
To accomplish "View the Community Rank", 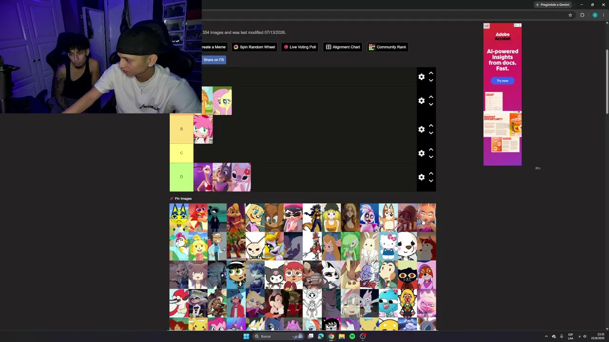I will tap(387, 47).
